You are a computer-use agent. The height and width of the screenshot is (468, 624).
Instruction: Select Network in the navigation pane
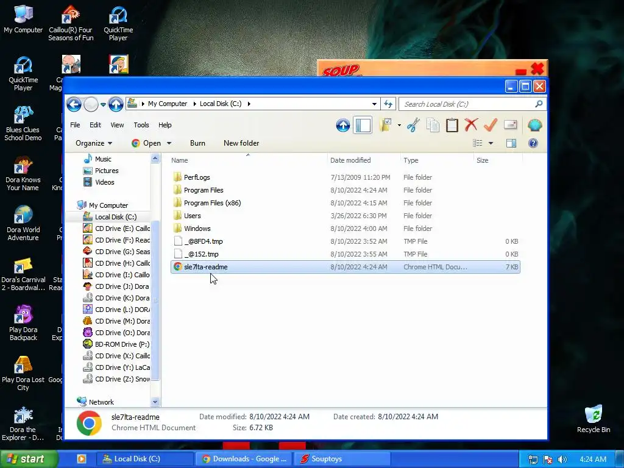click(96, 402)
